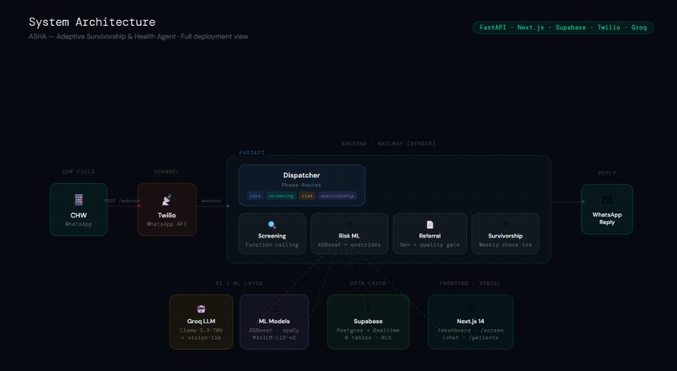Click the 'FASTAPI' container label
The height and width of the screenshot is (371, 677).
[252, 153]
